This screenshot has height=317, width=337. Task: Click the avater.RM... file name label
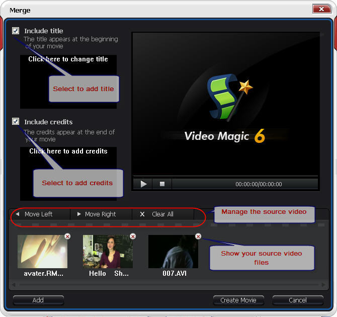43,274
